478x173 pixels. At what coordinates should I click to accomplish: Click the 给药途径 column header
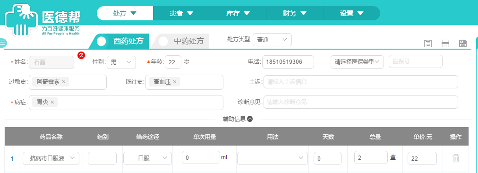click(x=147, y=137)
